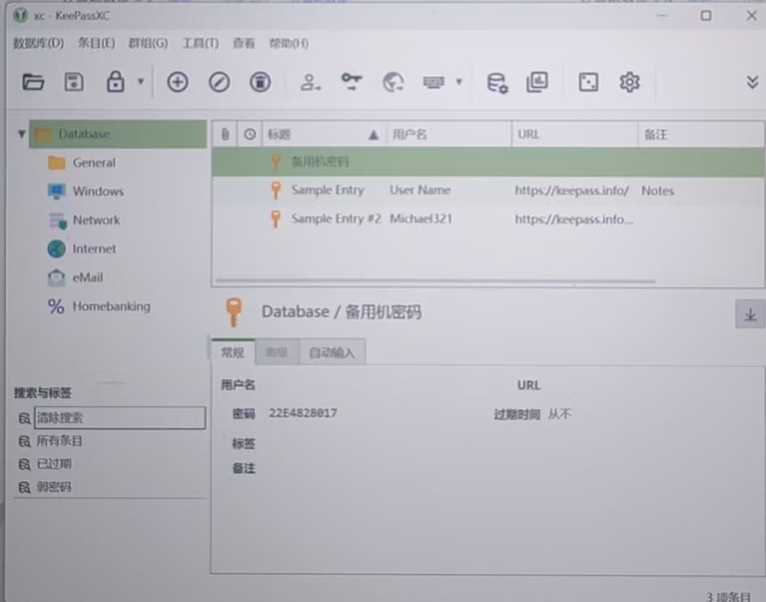Click 过期时间 value 从不

(x=560, y=414)
